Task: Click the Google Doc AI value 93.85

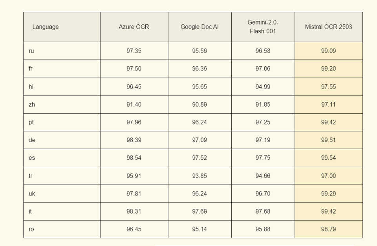Action: click(199, 176)
